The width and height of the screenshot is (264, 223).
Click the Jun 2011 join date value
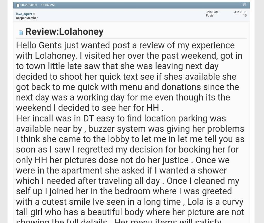[x=240, y=12]
